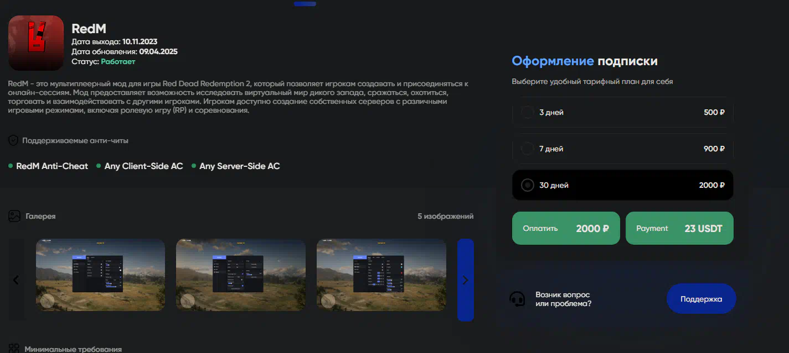Show previous gallery image with left arrow

click(16, 280)
